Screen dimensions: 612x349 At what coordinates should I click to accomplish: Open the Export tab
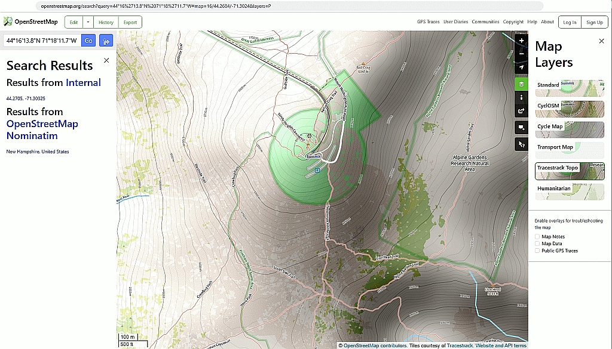coord(130,22)
